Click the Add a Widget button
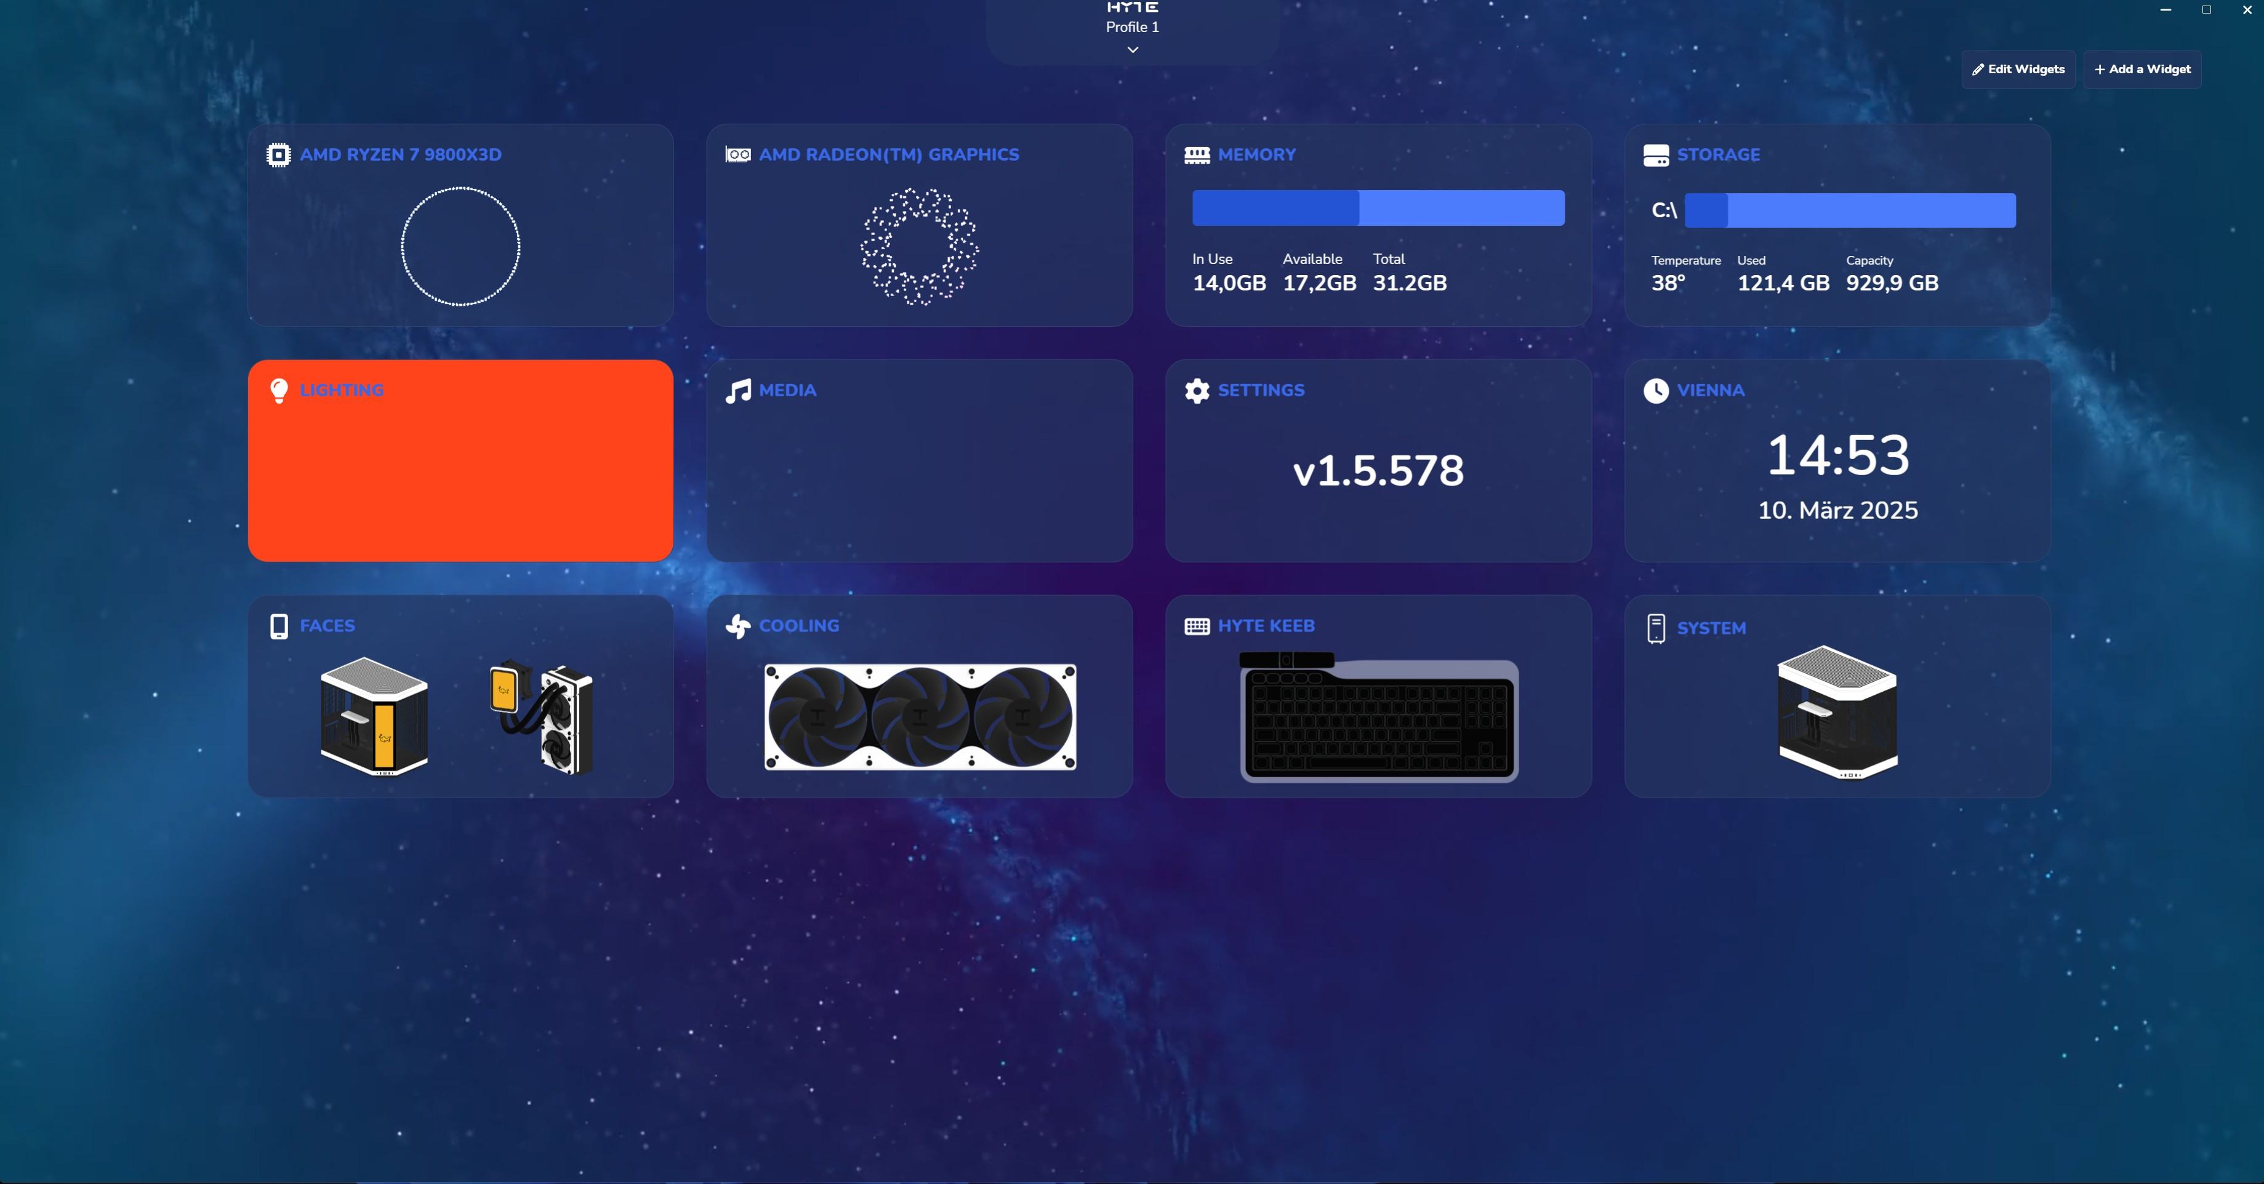Image resolution: width=2264 pixels, height=1184 pixels. (x=2142, y=70)
